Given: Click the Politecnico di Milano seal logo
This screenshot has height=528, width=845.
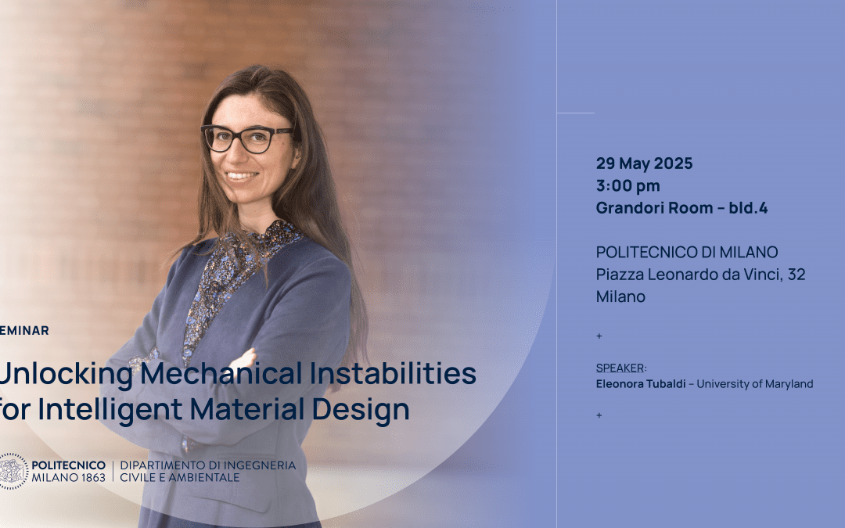Looking at the screenshot, I should [15, 466].
